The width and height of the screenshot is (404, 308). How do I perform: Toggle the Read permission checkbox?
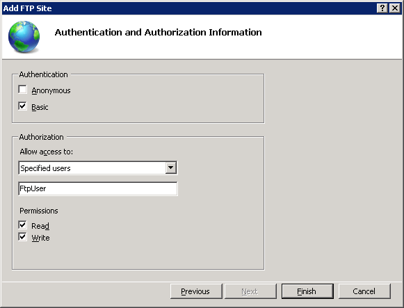click(22, 225)
